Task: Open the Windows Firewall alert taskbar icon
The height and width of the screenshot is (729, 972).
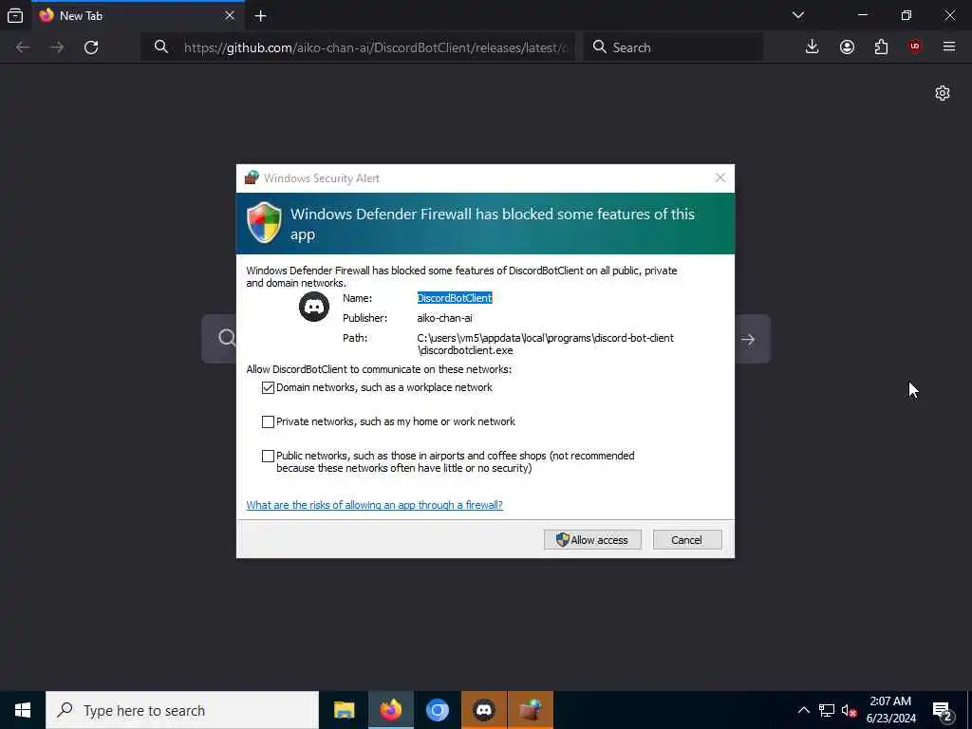Action: coord(530,710)
